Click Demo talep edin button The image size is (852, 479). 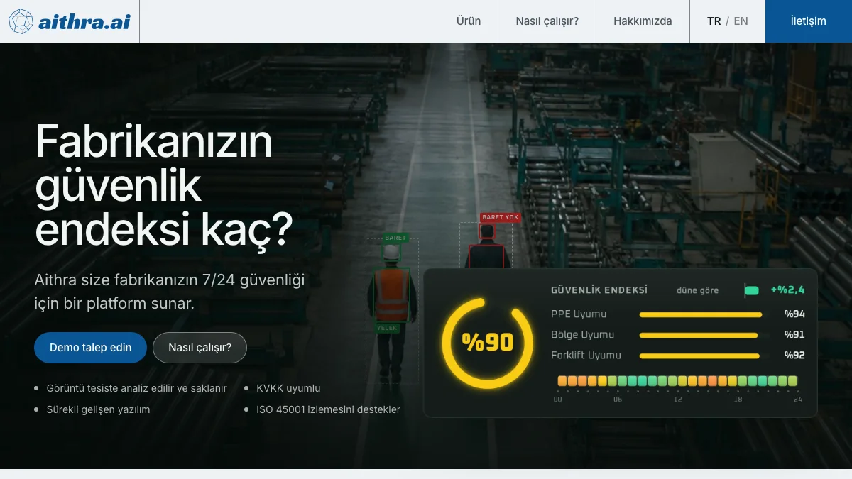pyautogui.click(x=90, y=348)
